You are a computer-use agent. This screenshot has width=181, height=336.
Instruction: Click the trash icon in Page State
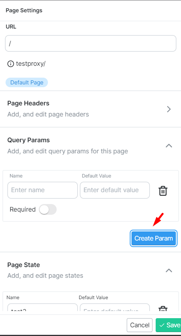pyautogui.click(x=163, y=309)
